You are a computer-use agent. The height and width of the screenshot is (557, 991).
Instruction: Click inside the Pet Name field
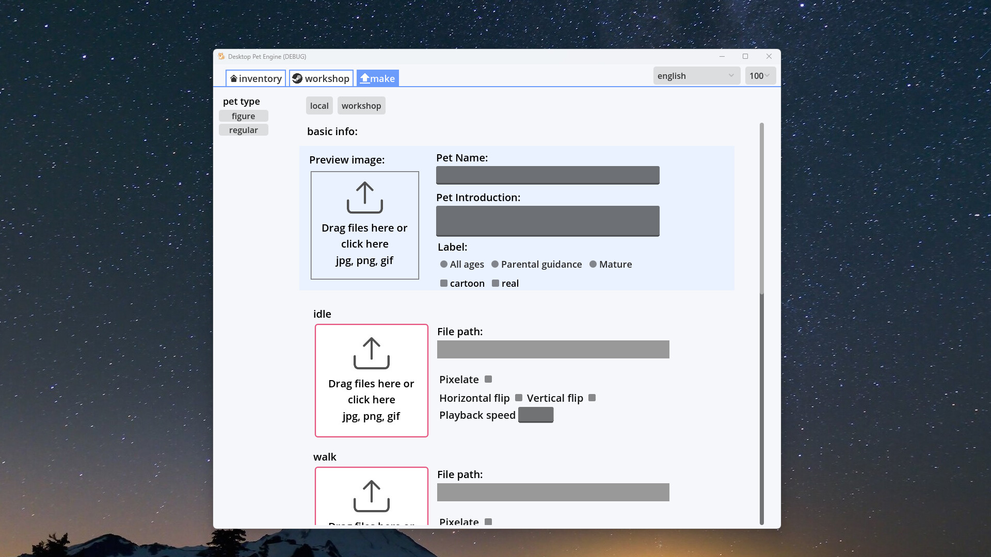click(x=547, y=175)
